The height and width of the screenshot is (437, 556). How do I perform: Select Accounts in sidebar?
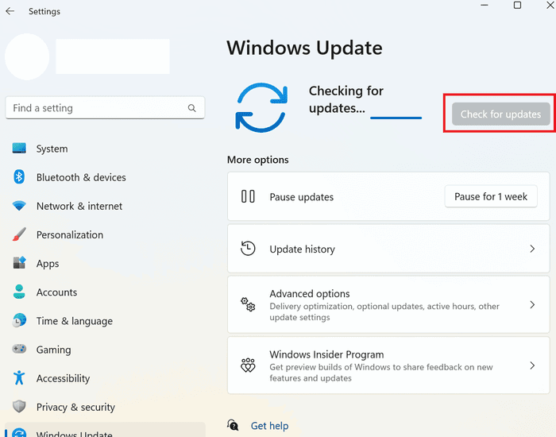[56, 292]
